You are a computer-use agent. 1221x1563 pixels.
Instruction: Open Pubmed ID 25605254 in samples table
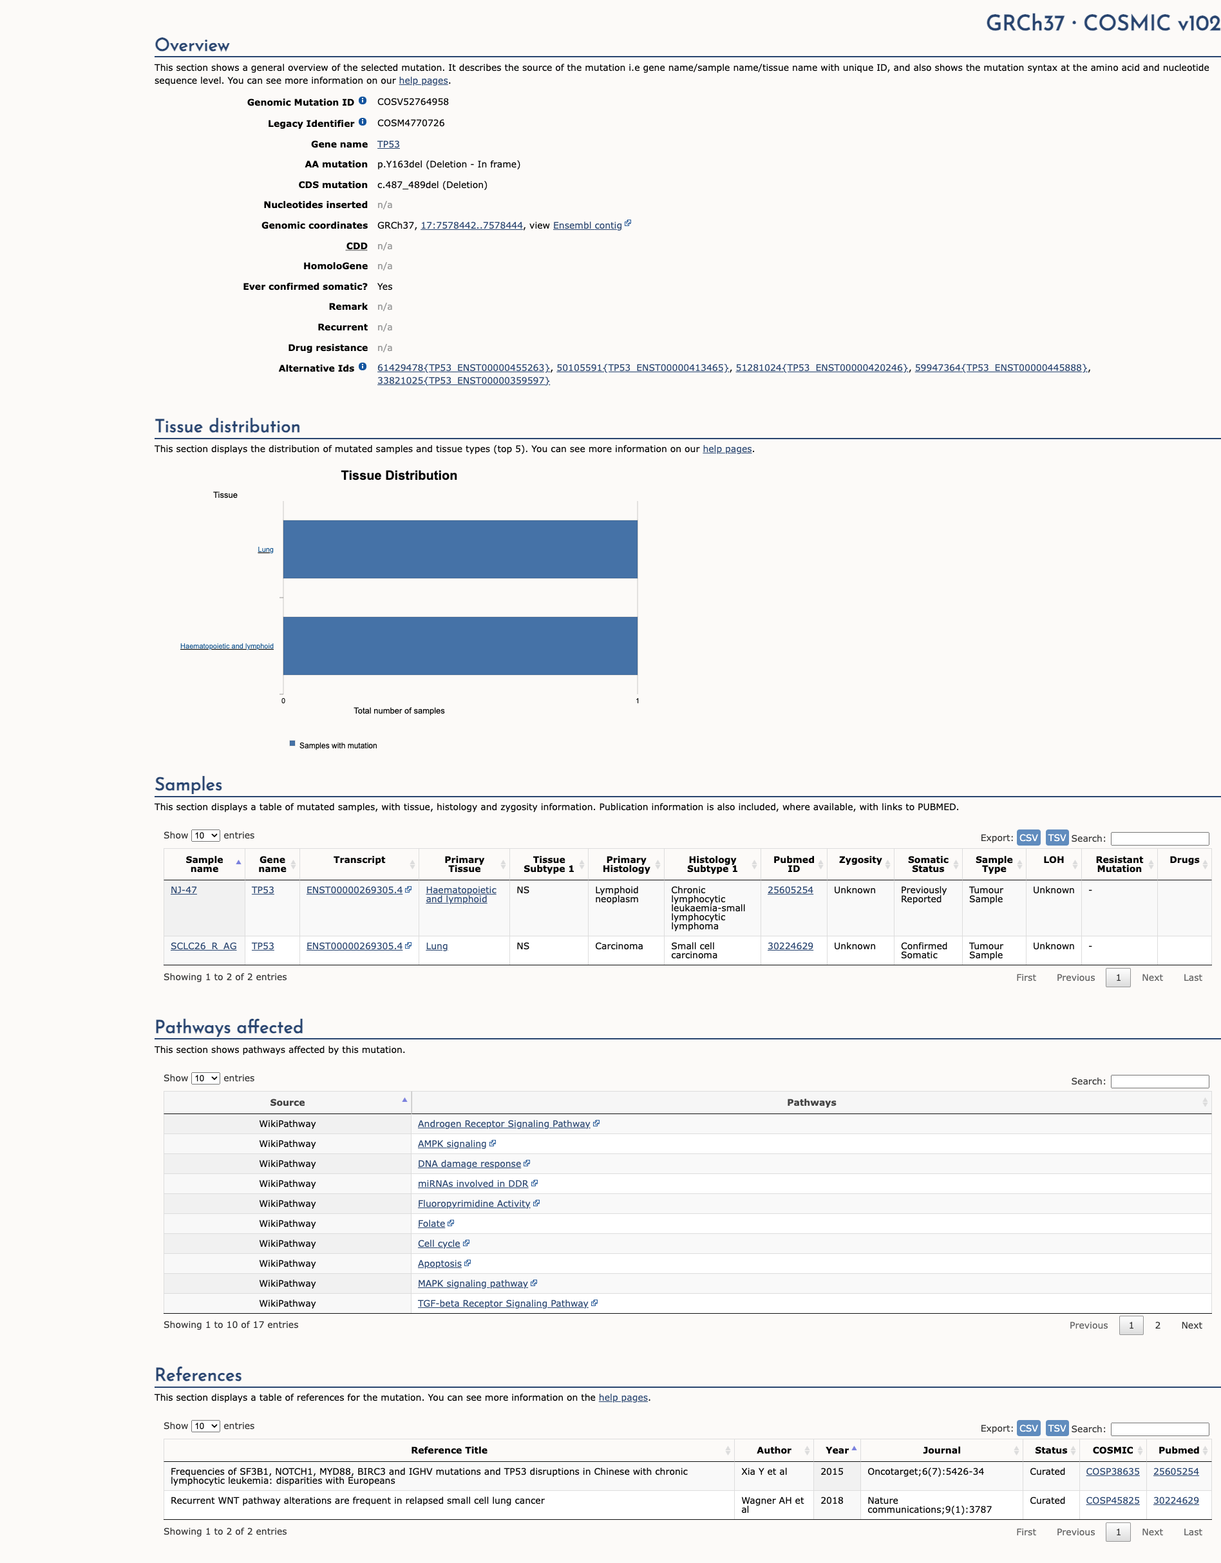(790, 889)
